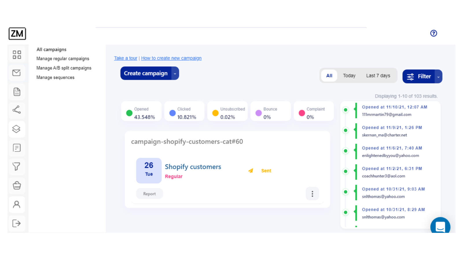Click the skernan_ma@charter.net email
463x260 pixels.
coord(384,135)
